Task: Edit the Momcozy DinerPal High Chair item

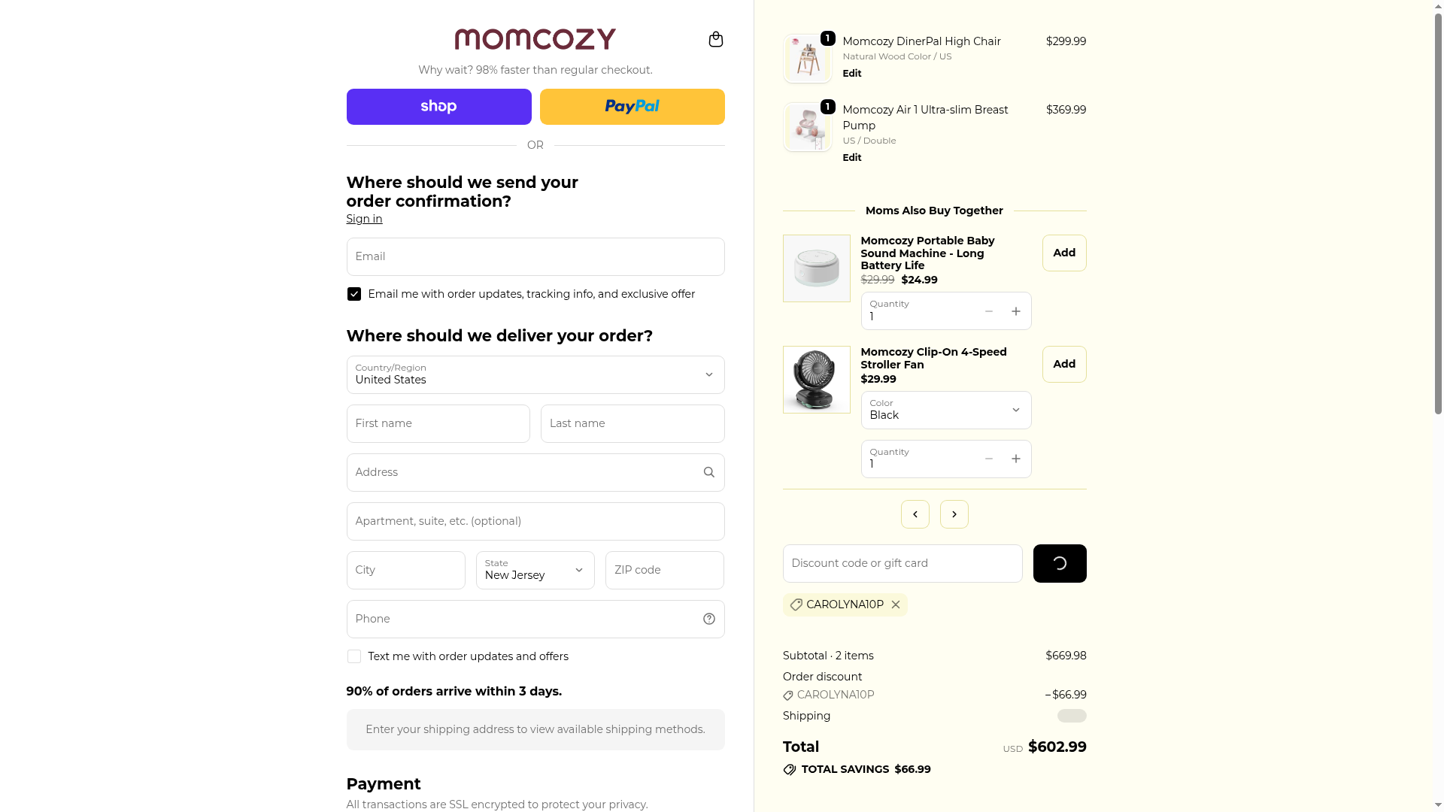Action: tap(851, 73)
